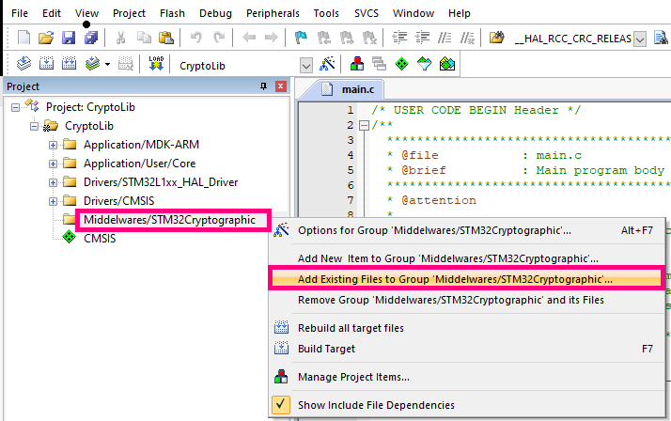This screenshot has width=671, height=421.
Task: Choose Add Existing Files to Group entry
Action: 466,279
